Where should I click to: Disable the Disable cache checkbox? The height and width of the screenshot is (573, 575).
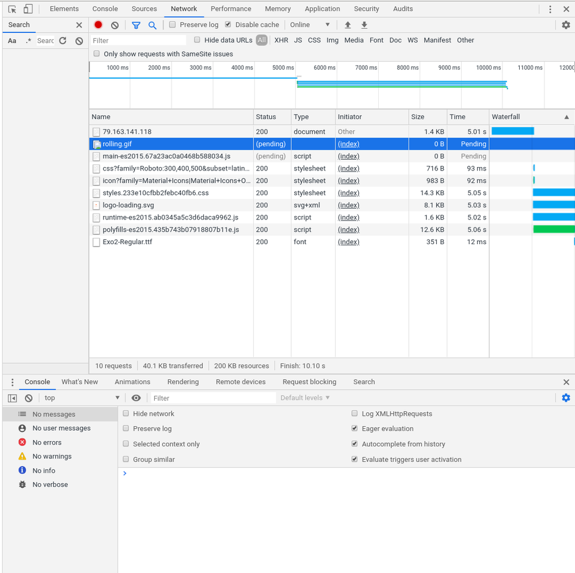(x=228, y=25)
